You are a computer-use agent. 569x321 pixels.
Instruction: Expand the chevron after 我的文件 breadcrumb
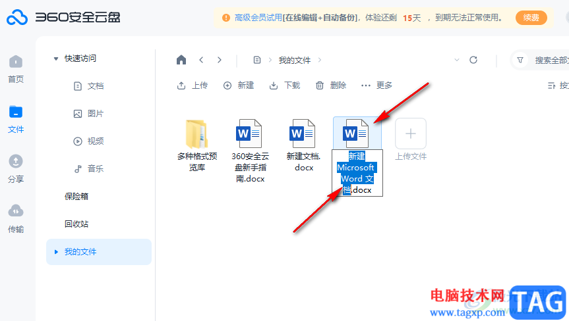pyautogui.click(x=319, y=60)
